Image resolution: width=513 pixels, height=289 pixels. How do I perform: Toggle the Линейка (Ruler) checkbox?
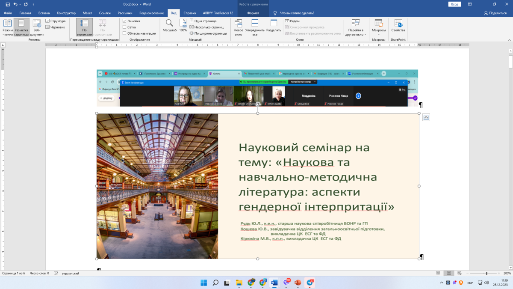[124, 21]
